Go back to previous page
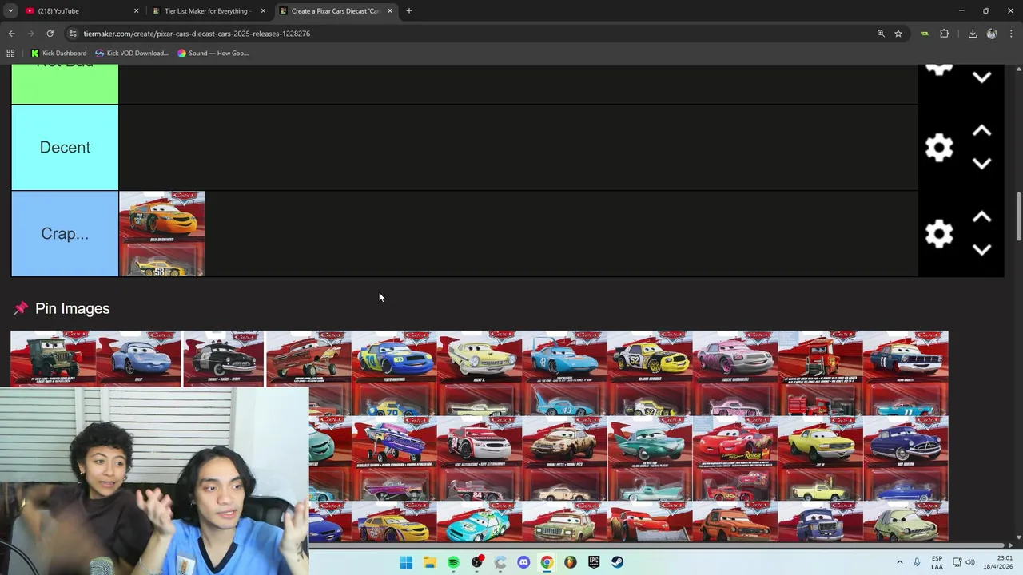1023x575 pixels. click(x=11, y=34)
